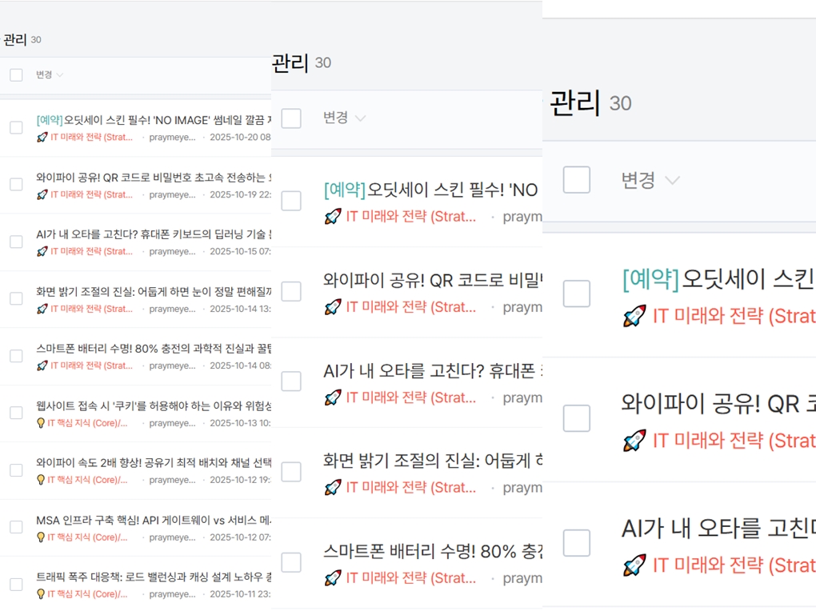This screenshot has height=611, width=816.
Task: Click the date 2025-10-12 07: on the MSA post
Action: click(241, 537)
